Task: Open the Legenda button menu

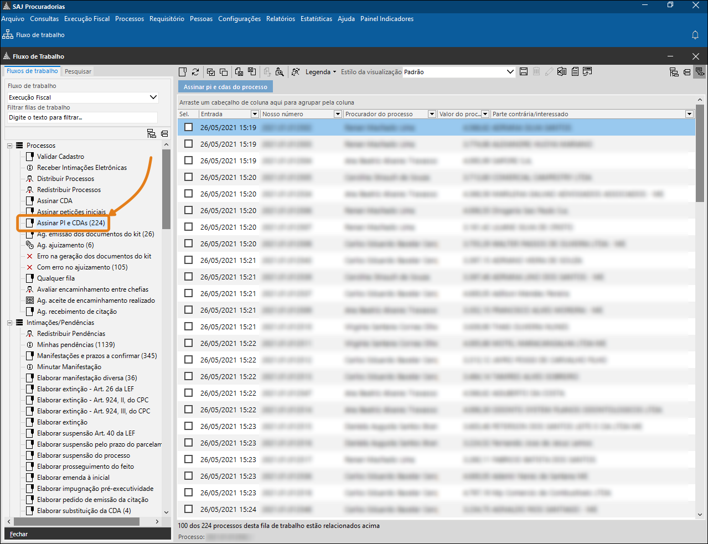Action: pyautogui.click(x=321, y=72)
